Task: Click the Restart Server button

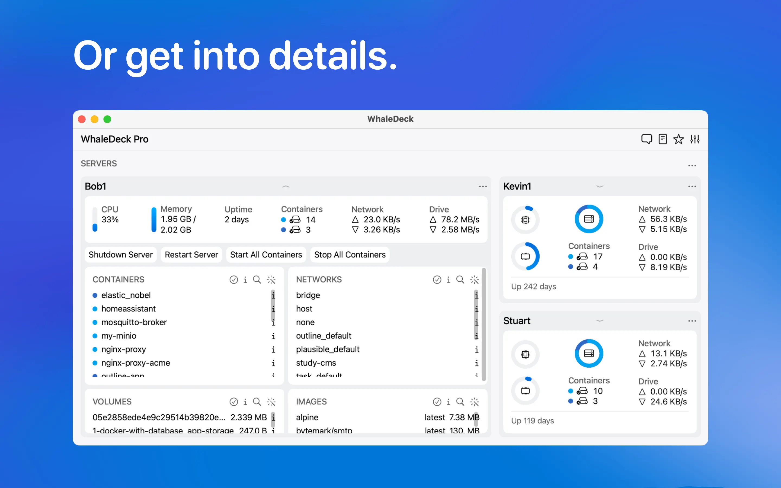Action: pos(191,255)
